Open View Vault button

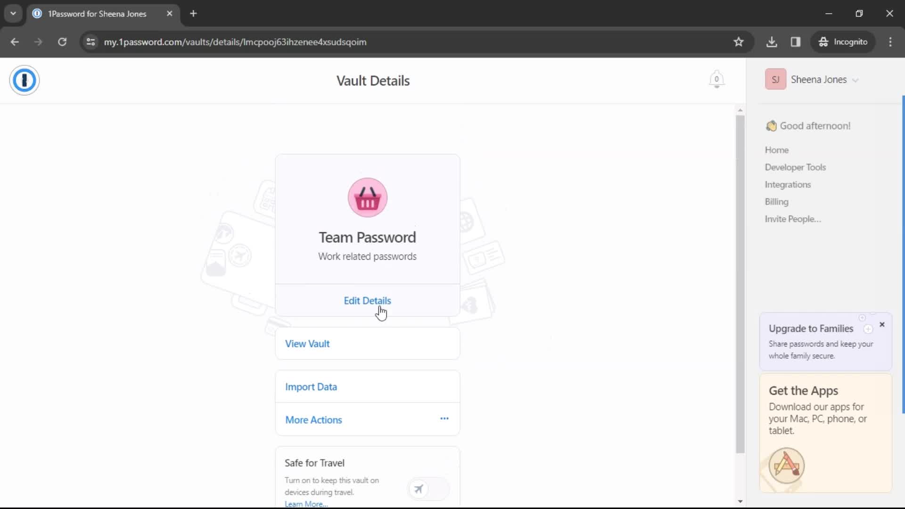tap(307, 344)
